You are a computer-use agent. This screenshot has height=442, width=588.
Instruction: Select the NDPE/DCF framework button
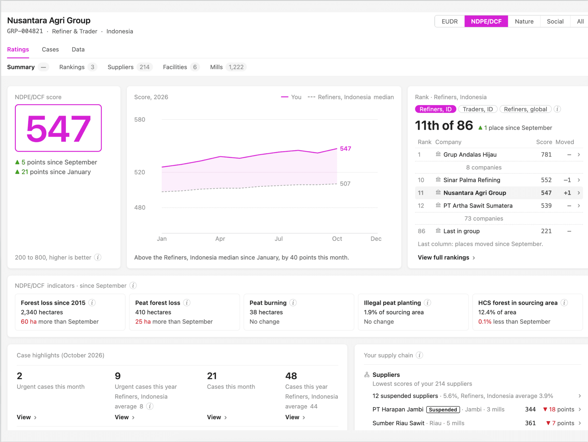[486, 21]
